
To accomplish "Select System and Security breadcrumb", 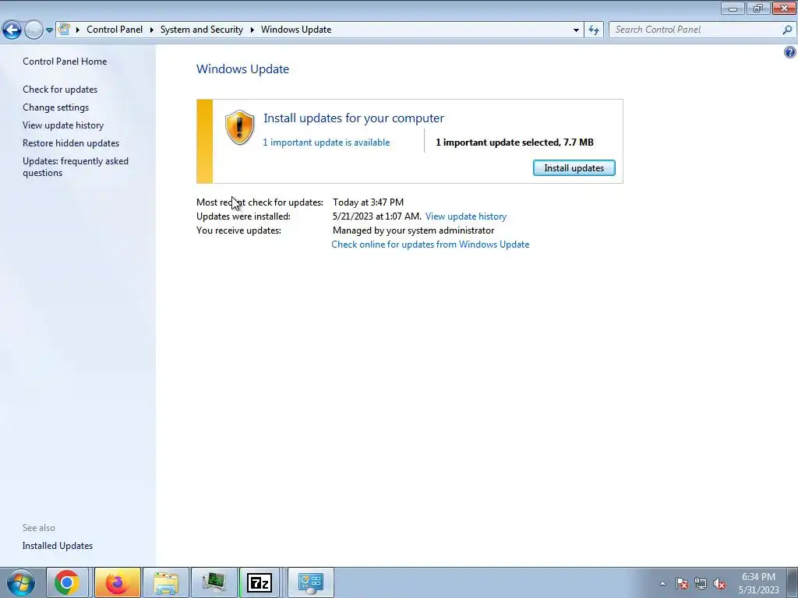I will tap(202, 30).
